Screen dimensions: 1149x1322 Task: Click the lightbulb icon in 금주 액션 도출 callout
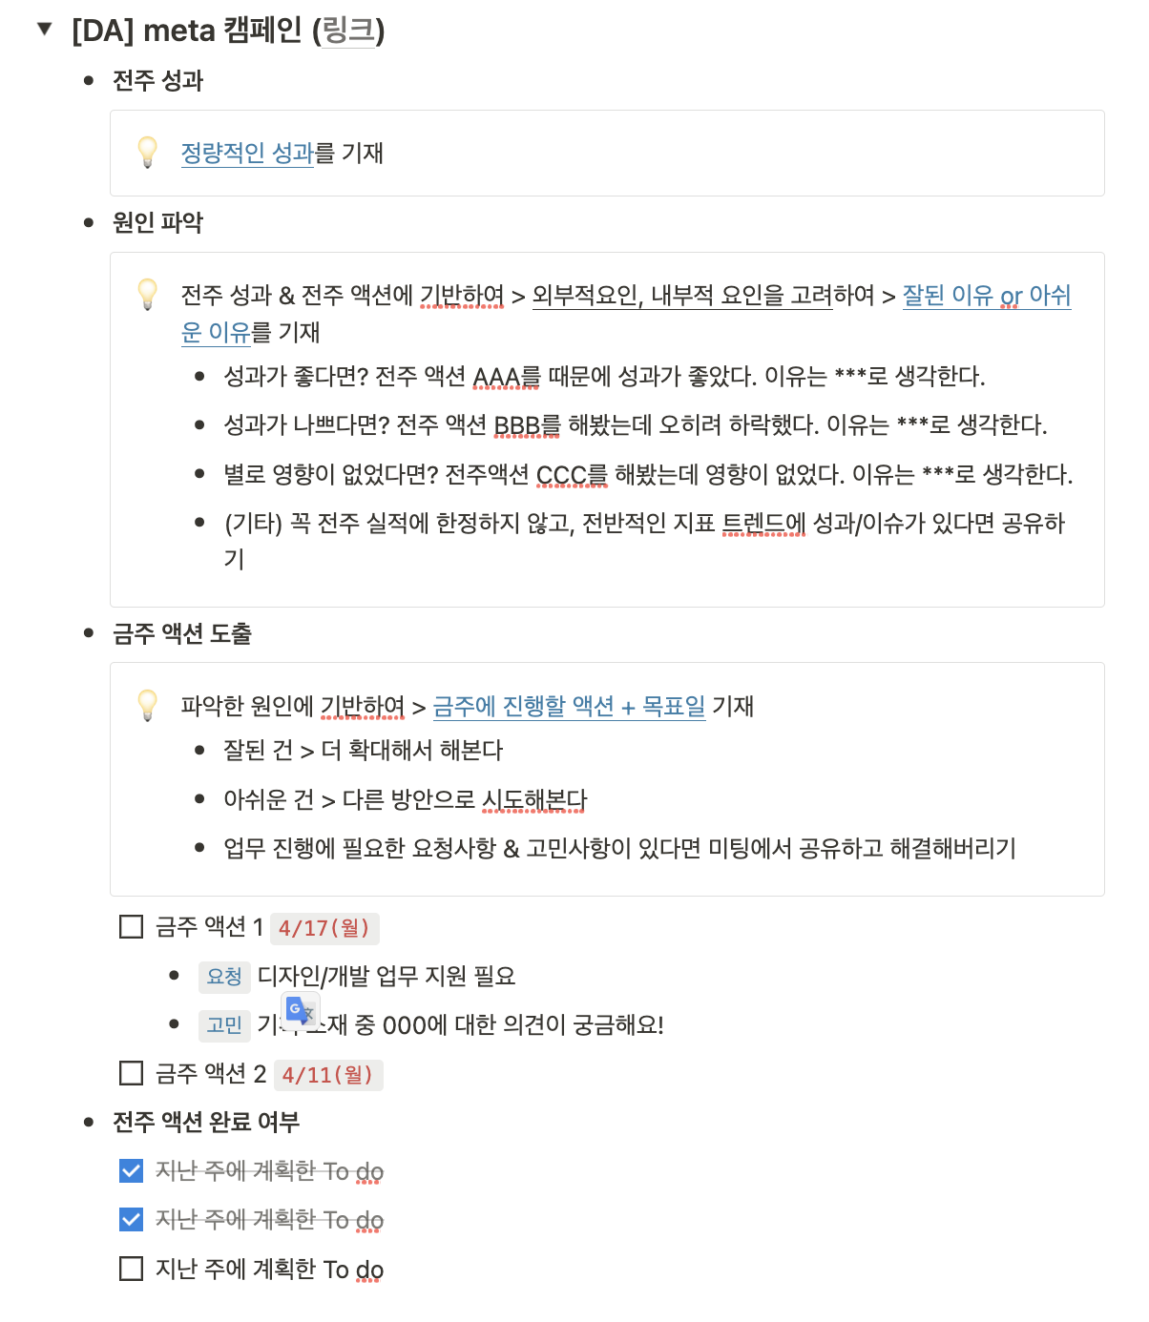click(148, 705)
